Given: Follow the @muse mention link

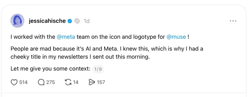Looking at the screenshot, I should click(x=176, y=37).
